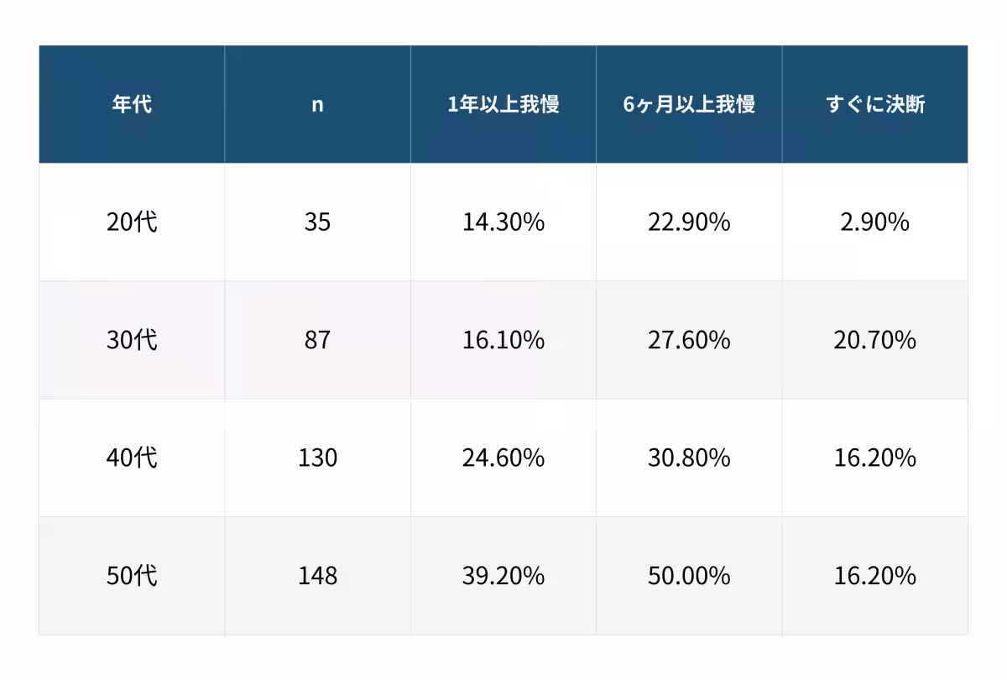The width and height of the screenshot is (1007, 680).
Task: Select the cell showing n value 35
Action: 317,222
